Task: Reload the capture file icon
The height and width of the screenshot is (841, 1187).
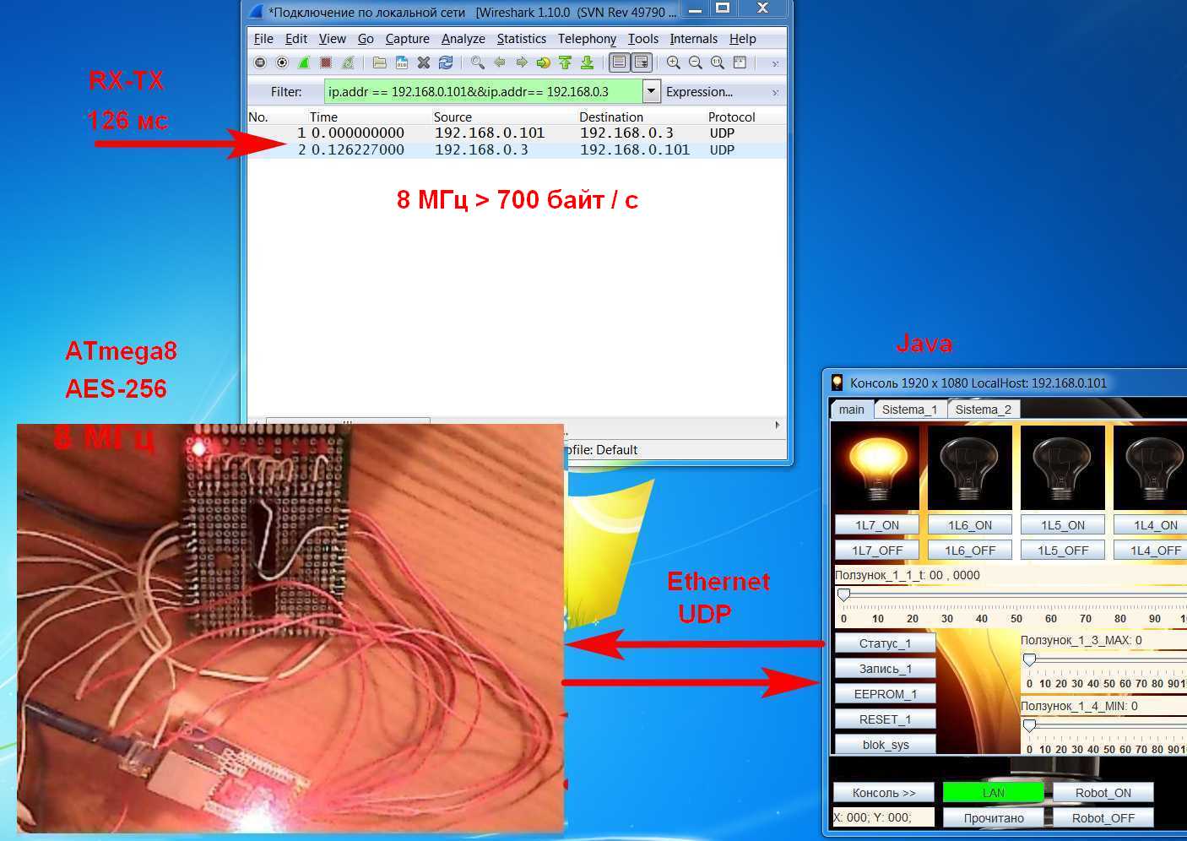Action: (446, 62)
